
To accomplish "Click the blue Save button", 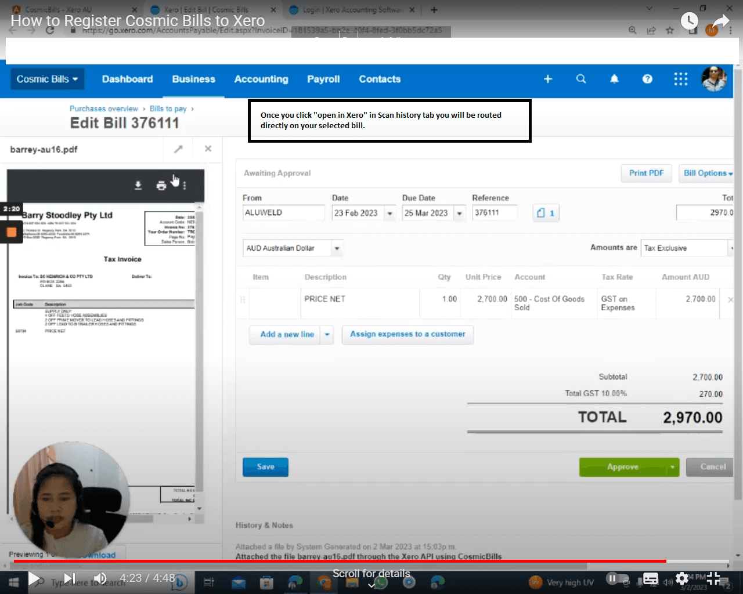I will click(x=265, y=467).
